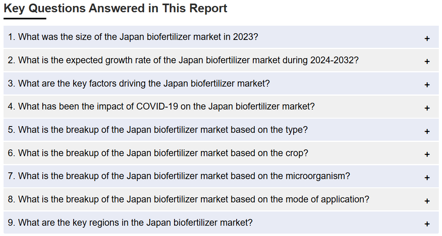Open question 9 about key regions
The image size is (442, 236).
221,223
